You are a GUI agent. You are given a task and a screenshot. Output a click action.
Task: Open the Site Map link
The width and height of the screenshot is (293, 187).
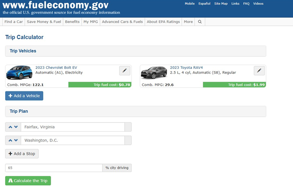(x=221, y=4)
